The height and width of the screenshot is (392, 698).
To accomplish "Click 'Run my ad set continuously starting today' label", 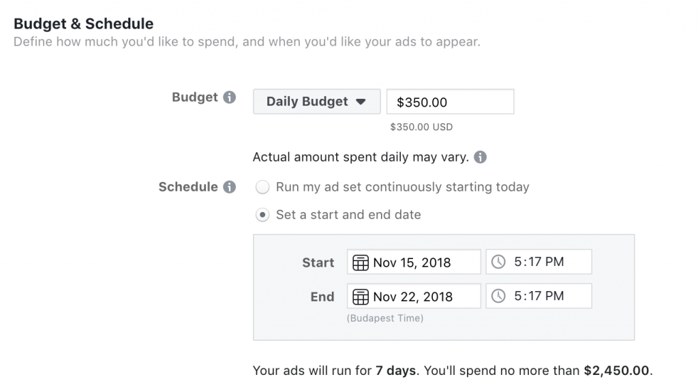I will click(402, 187).
